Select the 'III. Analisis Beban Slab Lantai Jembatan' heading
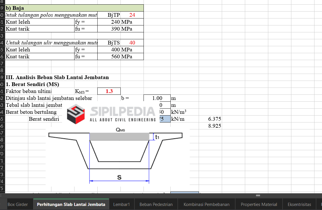 click(x=57, y=77)
